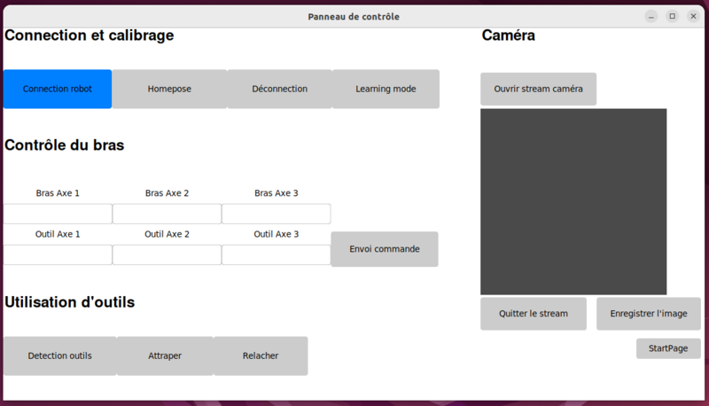Image resolution: width=709 pixels, height=406 pixels.
Task: Select the Outil Axe 2 input field
Action: coord(167,254)
